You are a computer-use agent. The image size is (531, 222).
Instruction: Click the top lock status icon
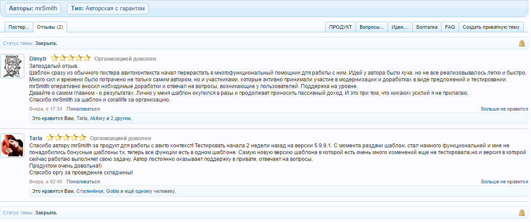522,44
